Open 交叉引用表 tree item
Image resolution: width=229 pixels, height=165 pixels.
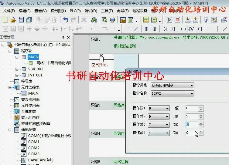click(30, 99)
